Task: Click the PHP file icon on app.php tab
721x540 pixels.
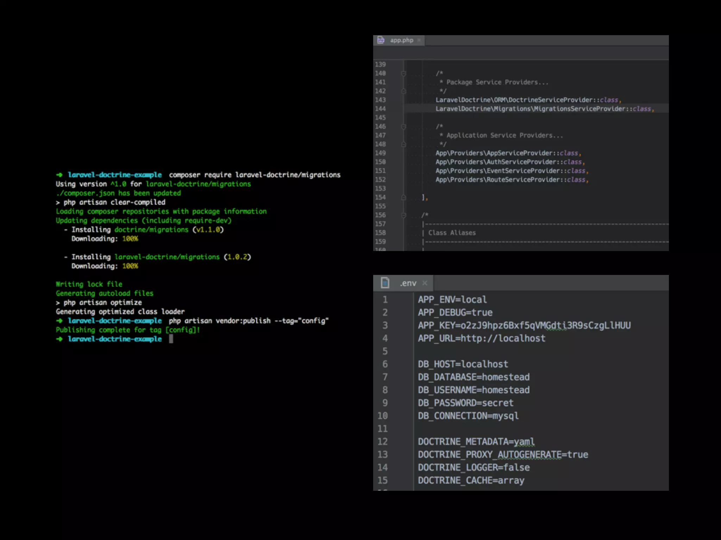Action: tap(381, 40)
